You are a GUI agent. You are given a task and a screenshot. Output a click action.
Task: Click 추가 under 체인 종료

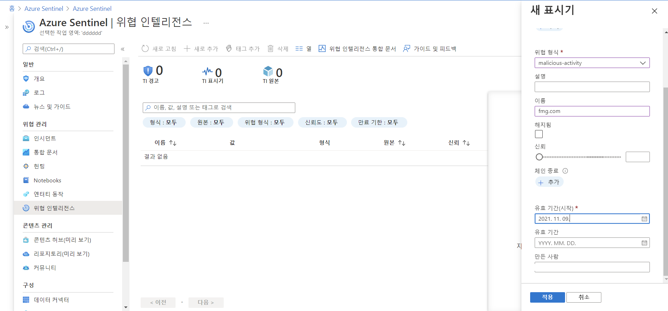point(549,182)
